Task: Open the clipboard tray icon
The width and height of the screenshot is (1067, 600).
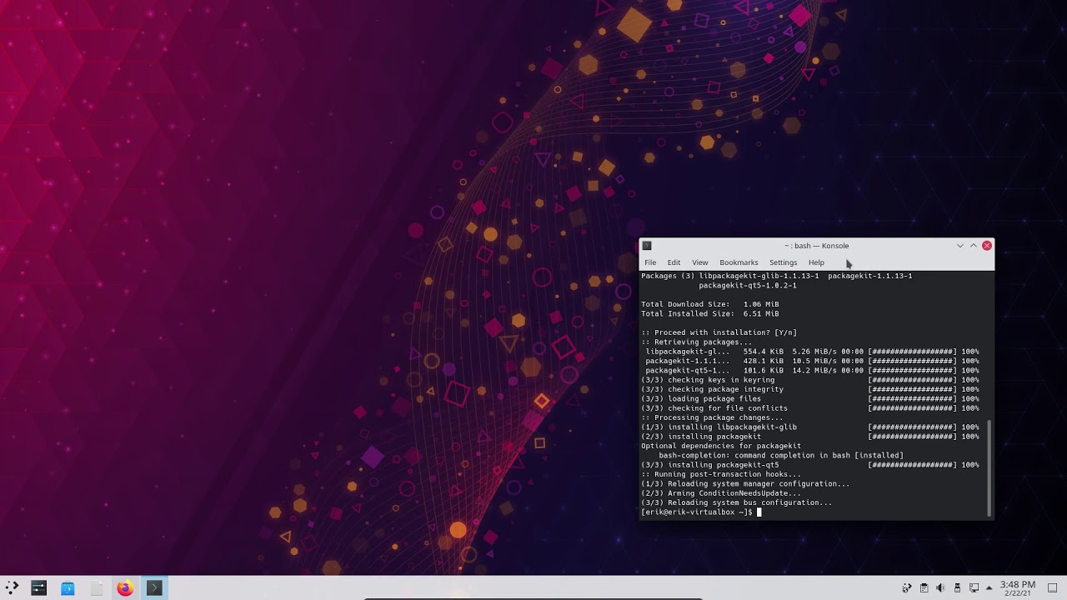Action: 924,588
